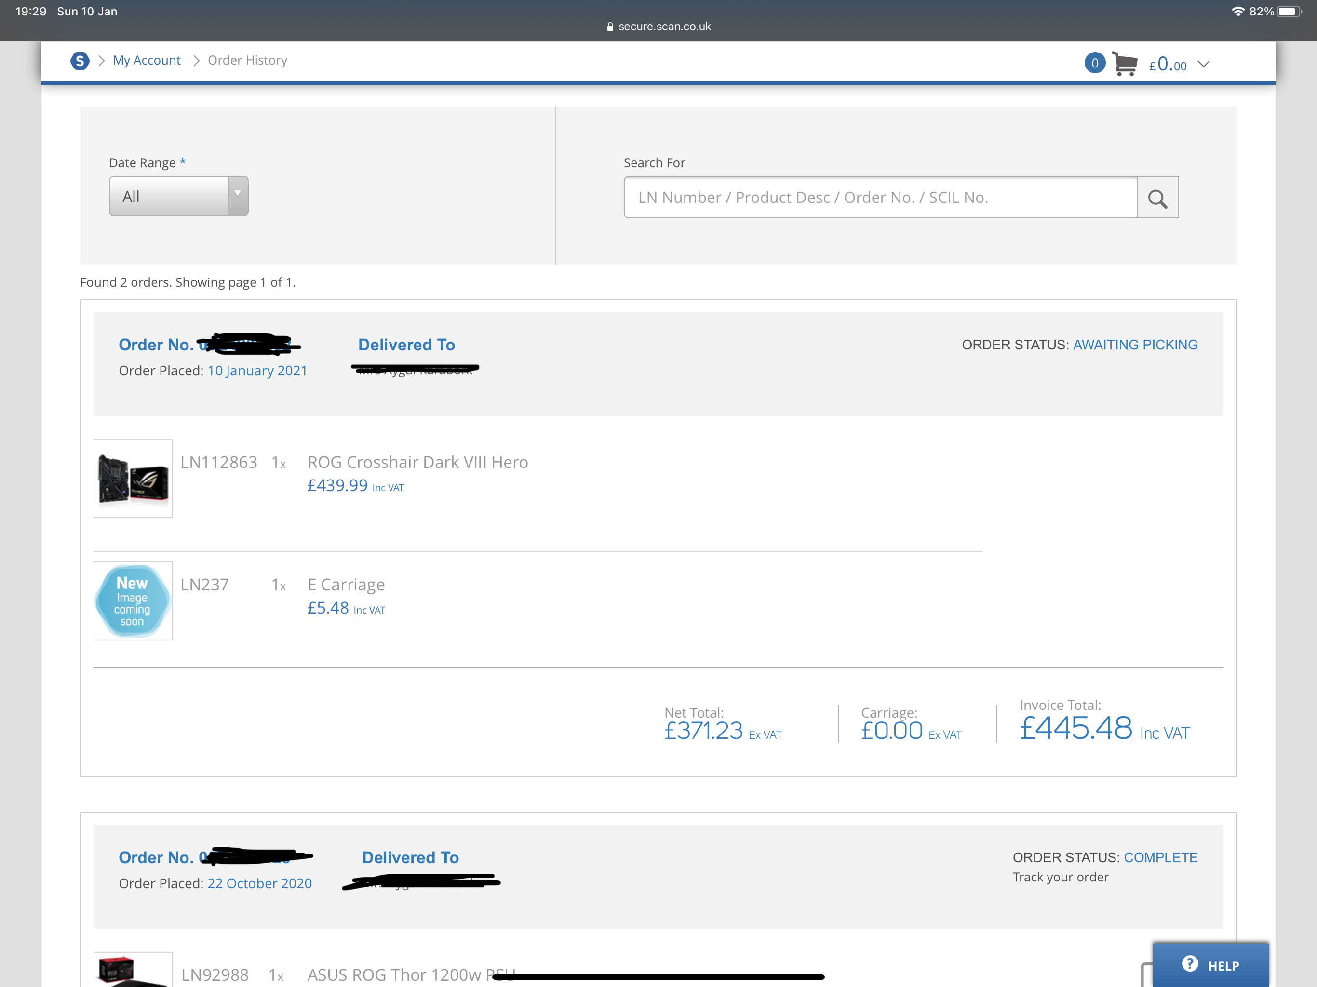Image resolution: width=1317 pixels, height=987 pixels.
Task: Go to My Account breadcrumb
Action: pyautogui.click(x=147, y=61)
